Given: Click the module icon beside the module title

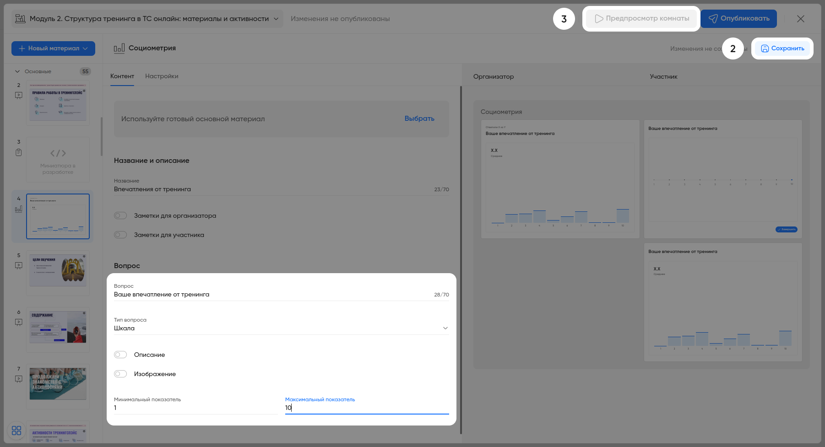Looking at the screenshot, I should (20, 19).
